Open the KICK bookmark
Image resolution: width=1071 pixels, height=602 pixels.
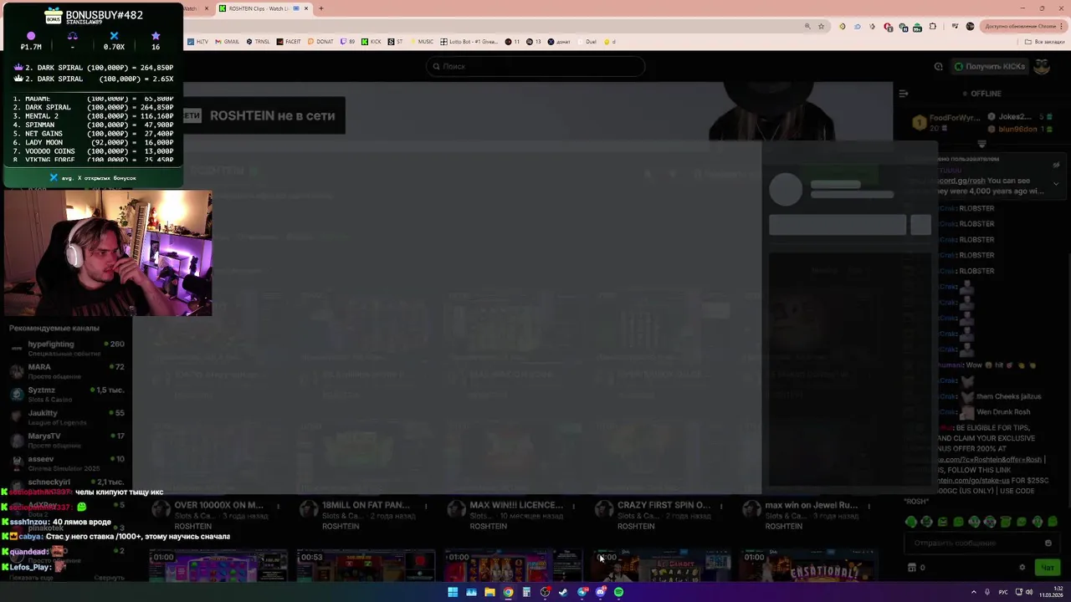pyautogui.click(x=372, y=41)
